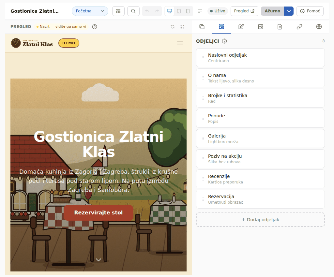
Task: Click the Rezervirajte stol button in preview
Action: (x=99, y=212)
